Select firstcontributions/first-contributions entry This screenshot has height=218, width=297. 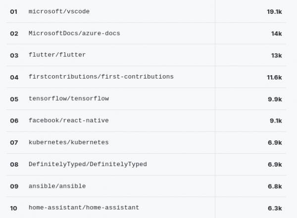point(101,77)
